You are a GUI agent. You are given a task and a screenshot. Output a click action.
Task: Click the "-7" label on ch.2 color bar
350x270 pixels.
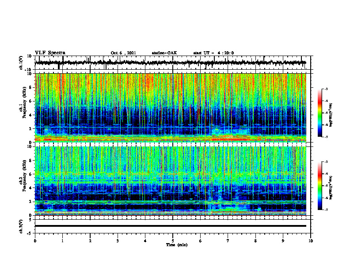tap(326, 210)
